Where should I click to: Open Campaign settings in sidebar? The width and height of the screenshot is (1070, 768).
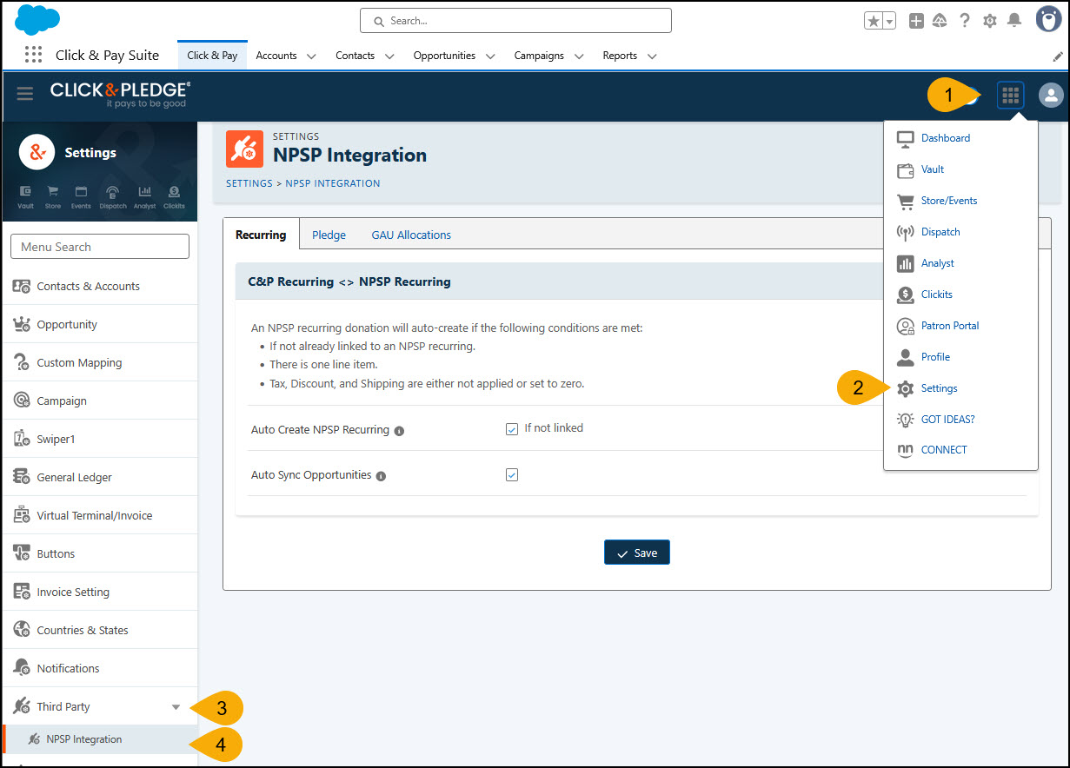tap(100, 401)
